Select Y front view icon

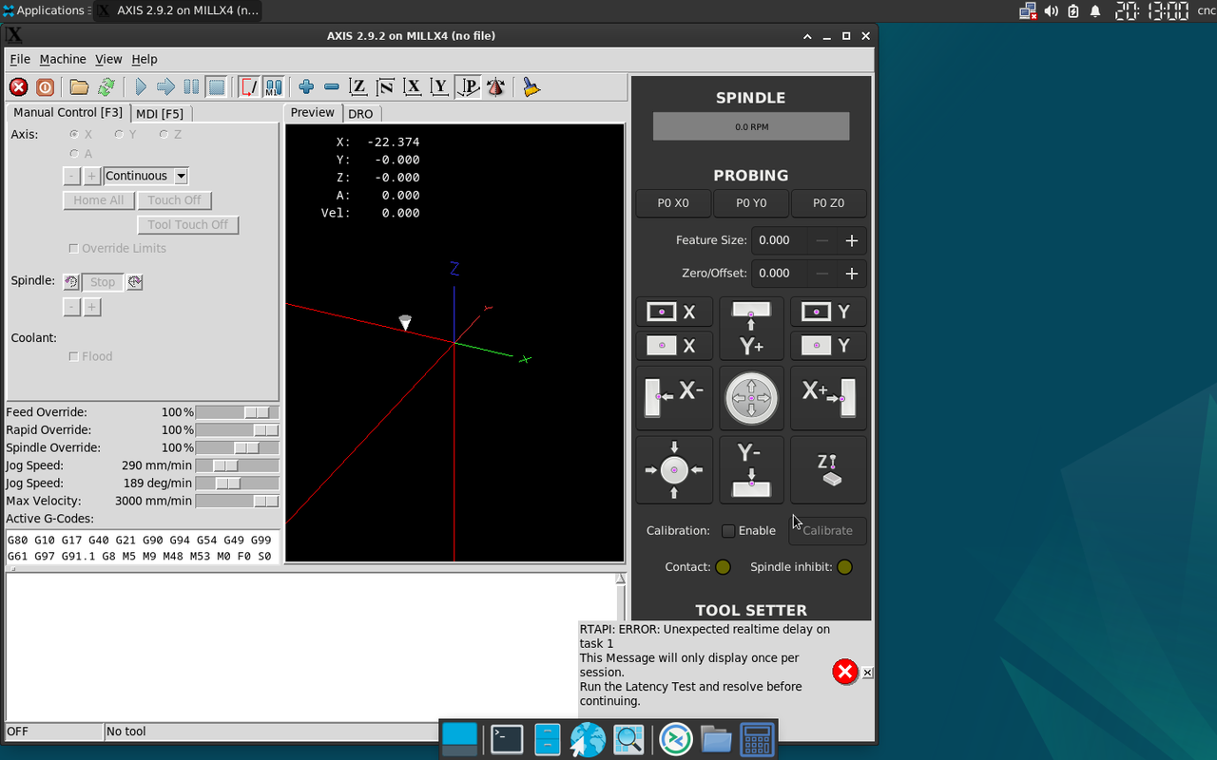pyautogui.click(x=439, y=87)
